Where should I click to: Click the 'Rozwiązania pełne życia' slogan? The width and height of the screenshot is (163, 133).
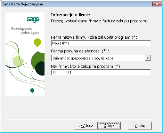25,31
